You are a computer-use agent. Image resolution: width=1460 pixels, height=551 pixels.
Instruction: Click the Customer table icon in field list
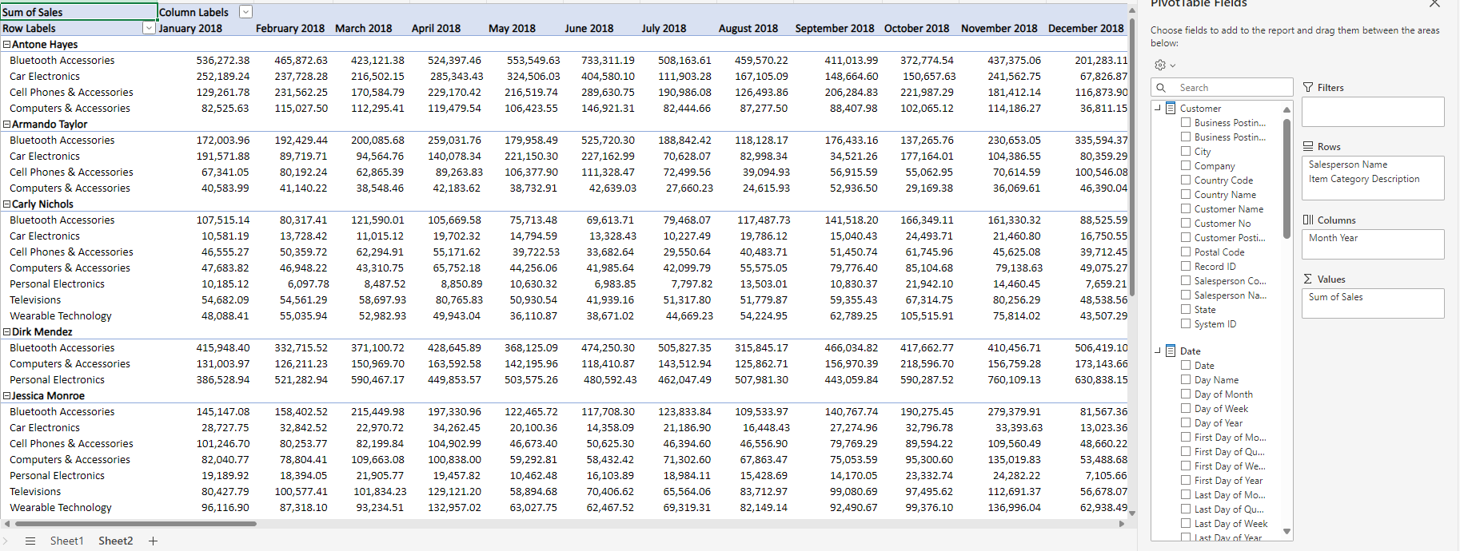point(1171,108)
